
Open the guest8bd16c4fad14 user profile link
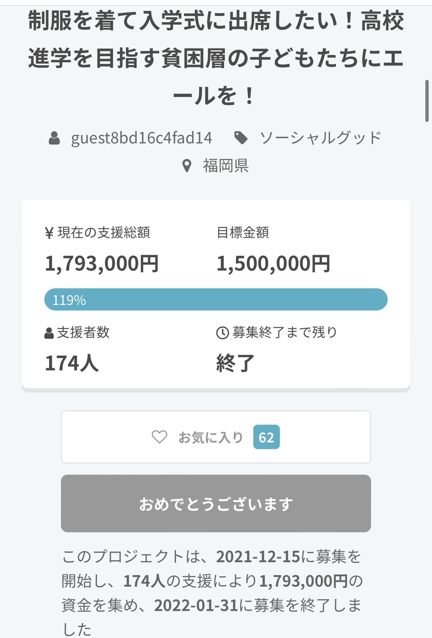click(141, 138)
